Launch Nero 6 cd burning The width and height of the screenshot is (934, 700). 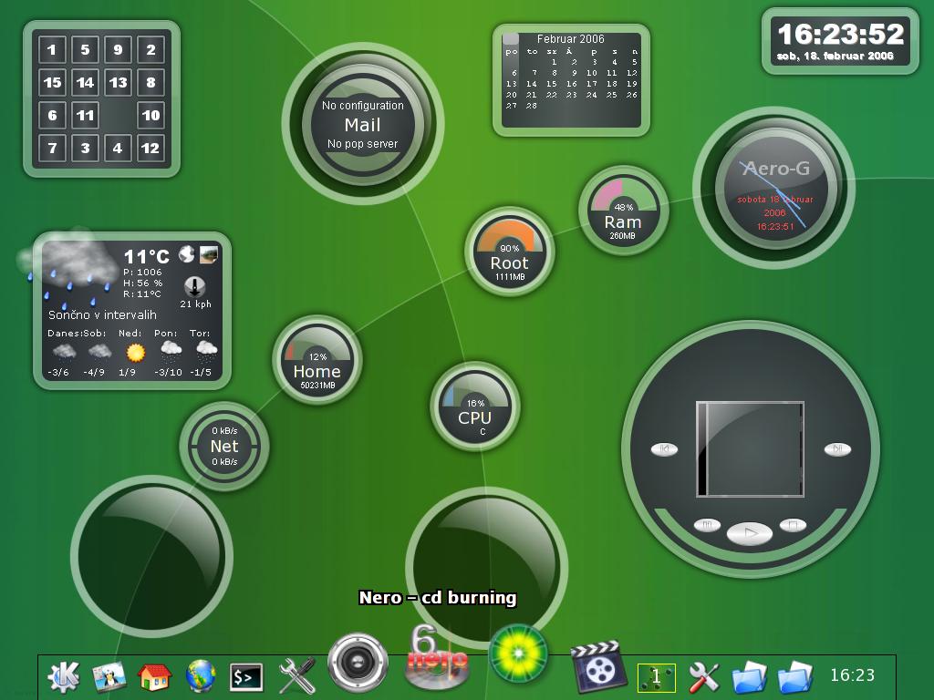coord(437,656)
